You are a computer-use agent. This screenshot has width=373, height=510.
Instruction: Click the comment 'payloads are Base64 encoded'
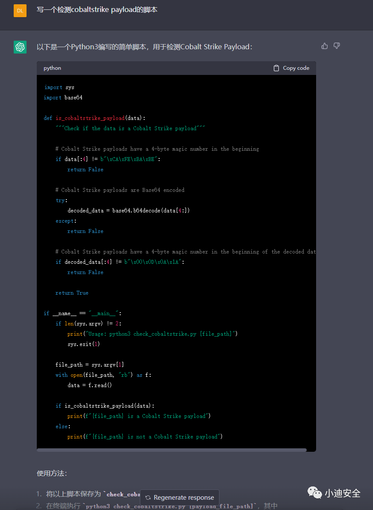[x=120, y=190]
